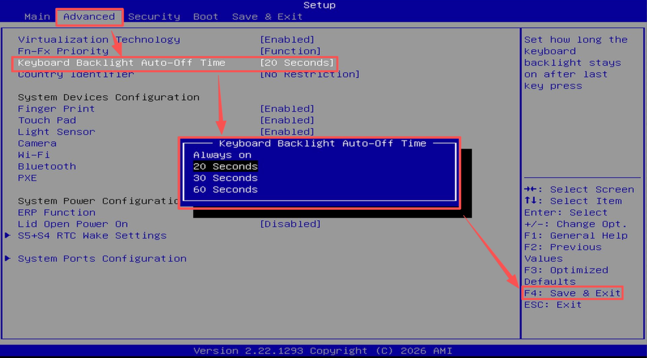This screenshot has height=358, width=647.
Task: Click F4: Save & Exit hint
Action: point(572,293)
